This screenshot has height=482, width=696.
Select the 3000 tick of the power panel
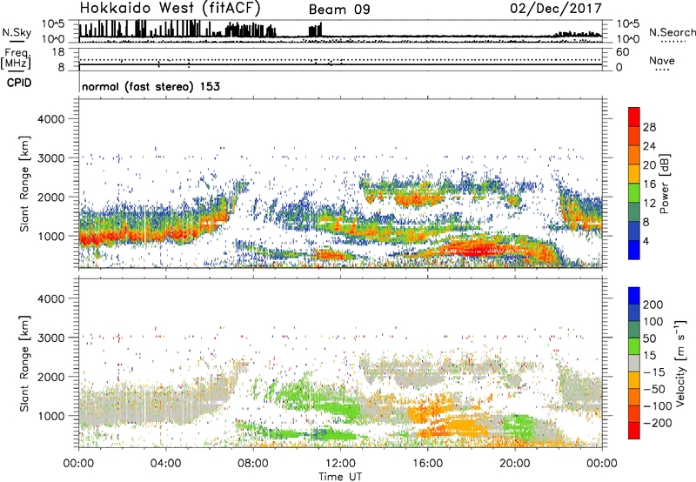coord(51,158)
